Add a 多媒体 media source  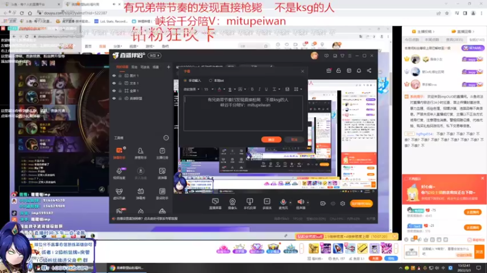tap(267, 204)
